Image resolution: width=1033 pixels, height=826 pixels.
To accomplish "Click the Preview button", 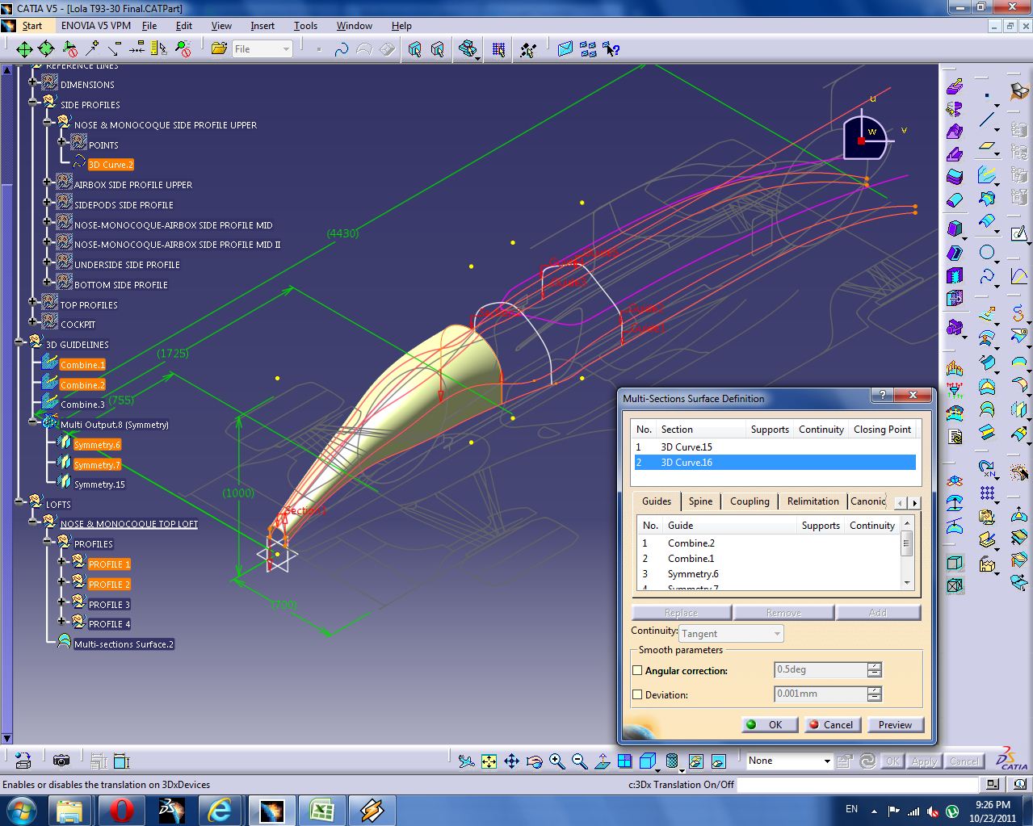I will pyautogui.click(x=895, y=724).
